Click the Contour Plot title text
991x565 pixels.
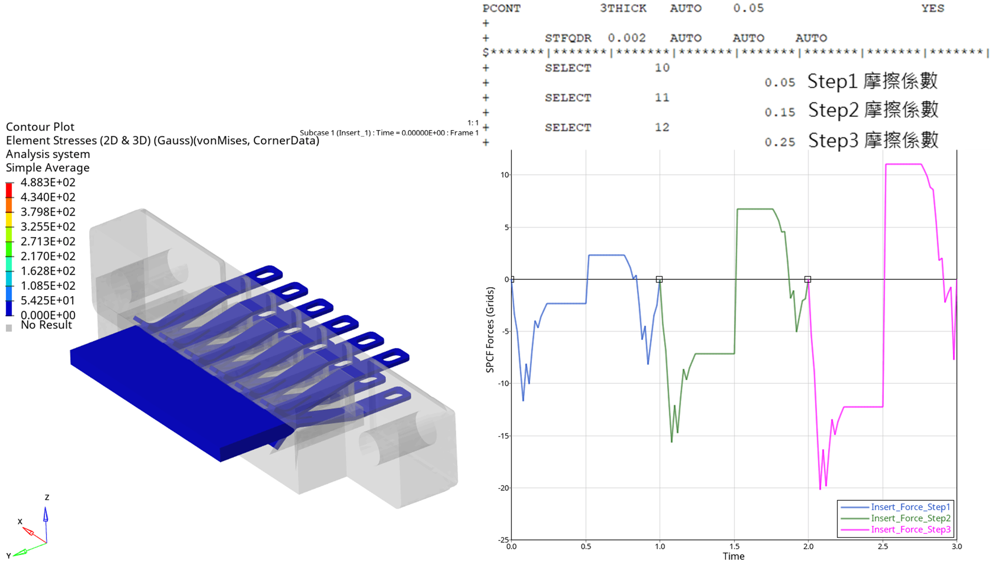[x=40, y=127]
